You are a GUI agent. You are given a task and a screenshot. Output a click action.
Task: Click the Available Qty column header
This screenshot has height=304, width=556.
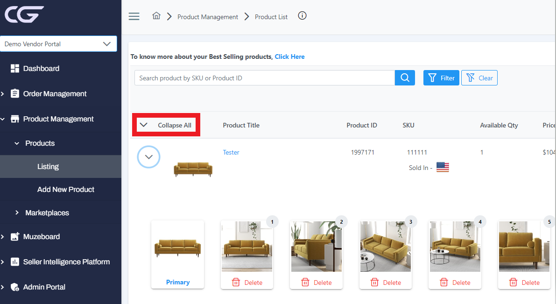[499, 125]
